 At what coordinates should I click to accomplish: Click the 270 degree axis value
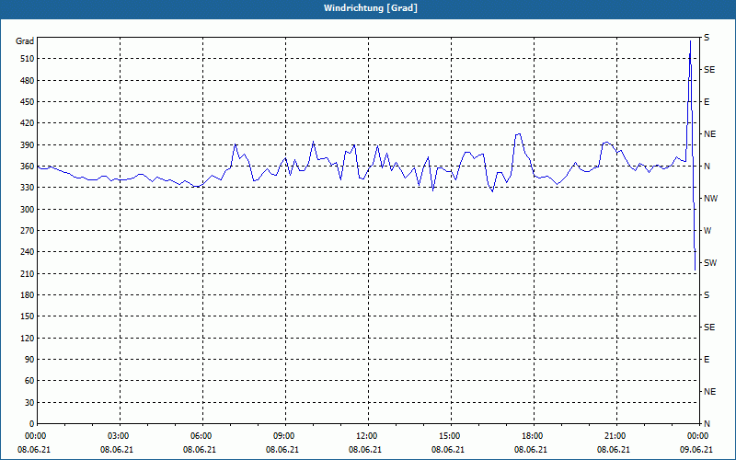27,231
